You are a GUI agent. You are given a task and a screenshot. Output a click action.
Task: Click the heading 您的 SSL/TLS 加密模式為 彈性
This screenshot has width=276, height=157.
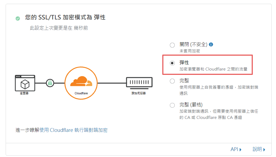(x=65, y=17)
